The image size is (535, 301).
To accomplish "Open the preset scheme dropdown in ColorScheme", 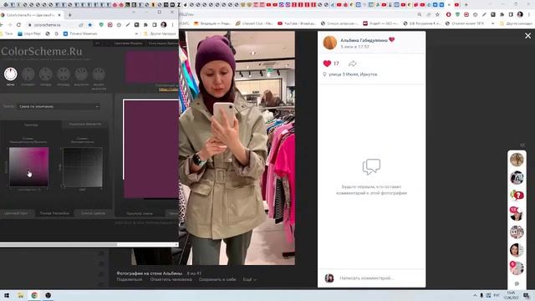I will pyautogui.click(x=59, y=106).
